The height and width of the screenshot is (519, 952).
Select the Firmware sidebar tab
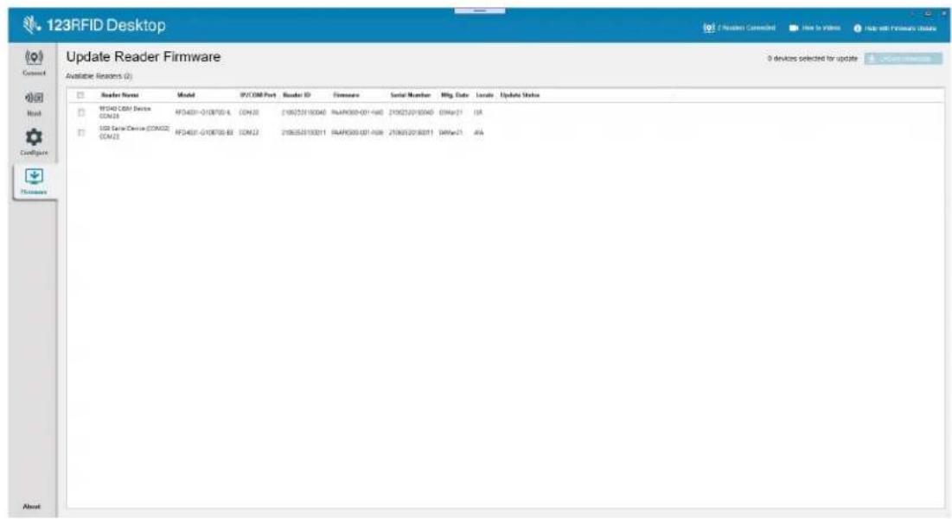pyautogui.click(x=34, y=181)
